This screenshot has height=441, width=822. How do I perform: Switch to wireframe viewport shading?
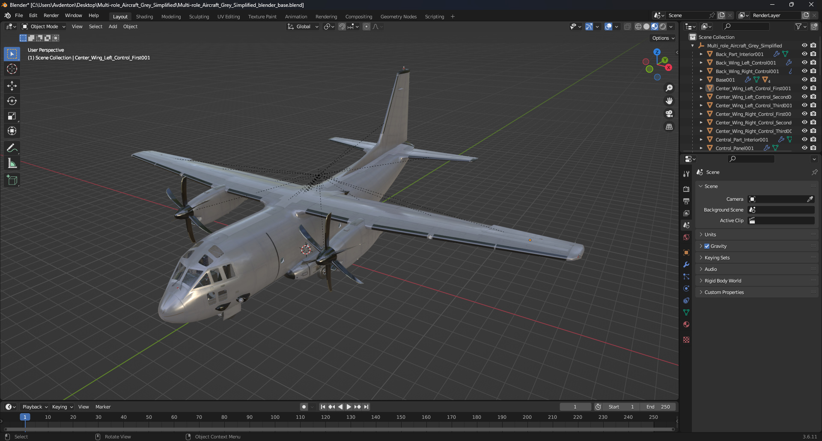pyautogui.click(x=638, y=26)
